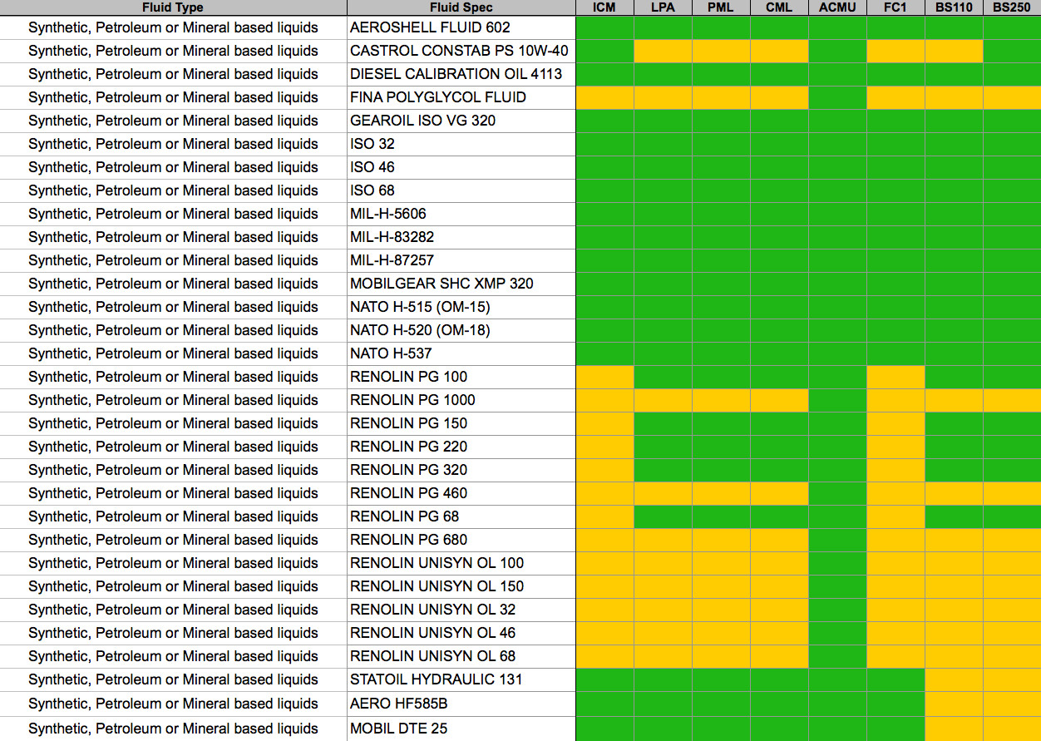
Task: Select the MIL-H-83282 cell
Action: click(461, 237)
